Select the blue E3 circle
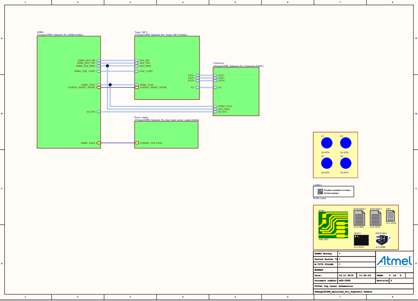Screen dimensions: 418x301 [327, 163]
